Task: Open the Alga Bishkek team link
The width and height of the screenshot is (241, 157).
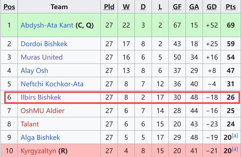Action: pos(40,137)
